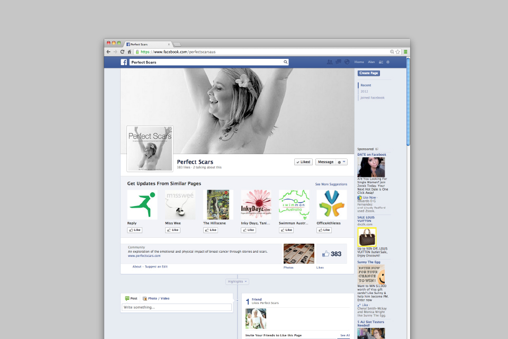Go to browser home icon
The height and width of the screenshot is (339, 508).
[x=129, y=52]
